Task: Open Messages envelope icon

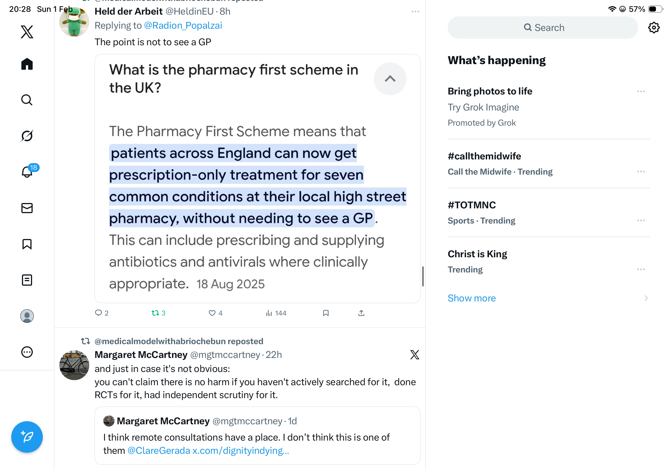Action: coord(27,208)
